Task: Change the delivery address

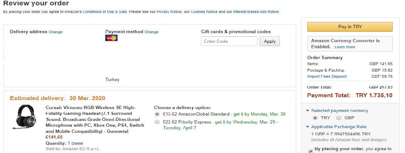Action: point(56,32)
